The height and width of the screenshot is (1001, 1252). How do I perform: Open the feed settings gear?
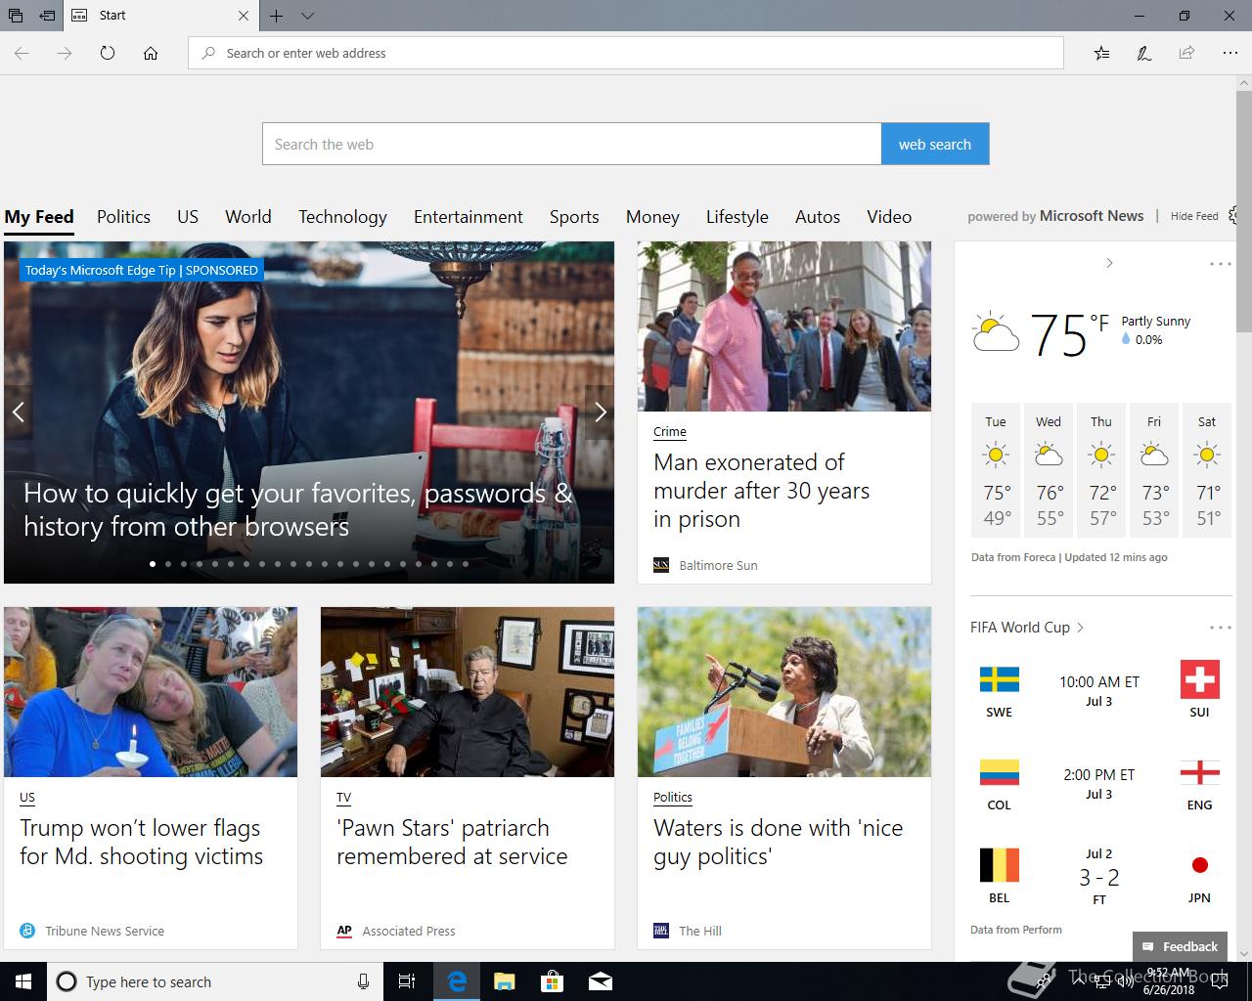(1234, 216)
